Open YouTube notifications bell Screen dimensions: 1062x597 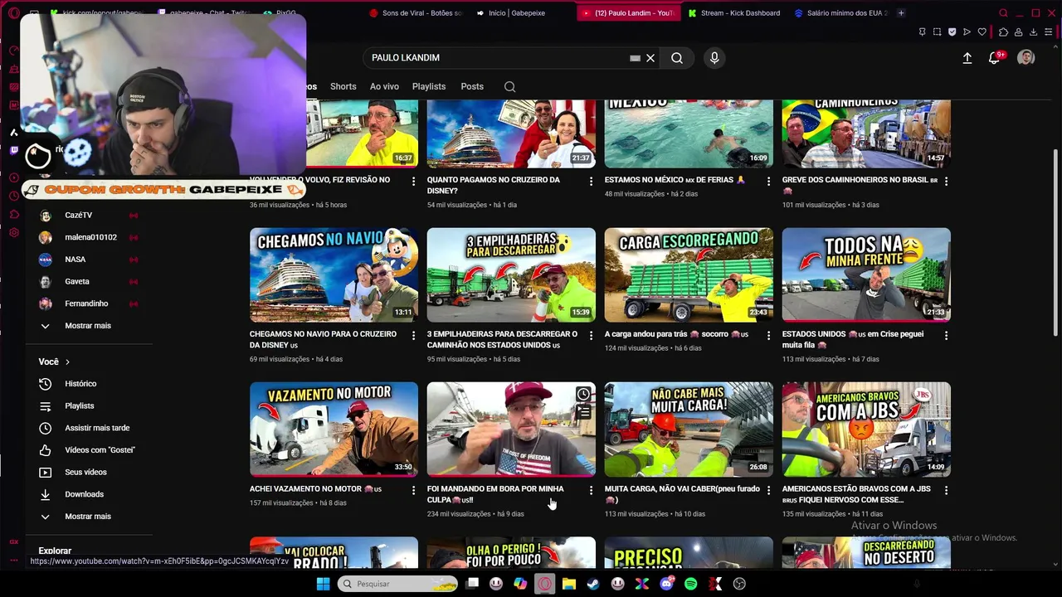point(995,58)
